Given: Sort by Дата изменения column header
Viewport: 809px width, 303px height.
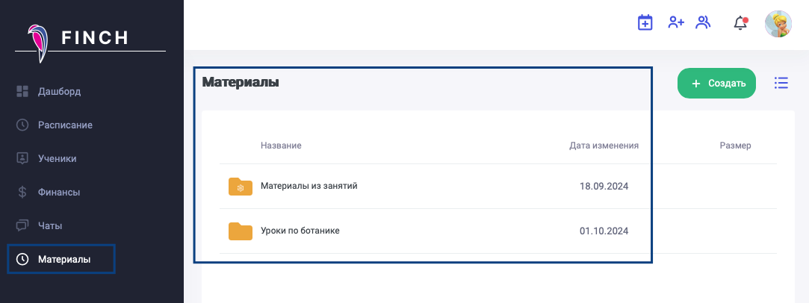Looking at the screenshot, I should pos(604,146).
